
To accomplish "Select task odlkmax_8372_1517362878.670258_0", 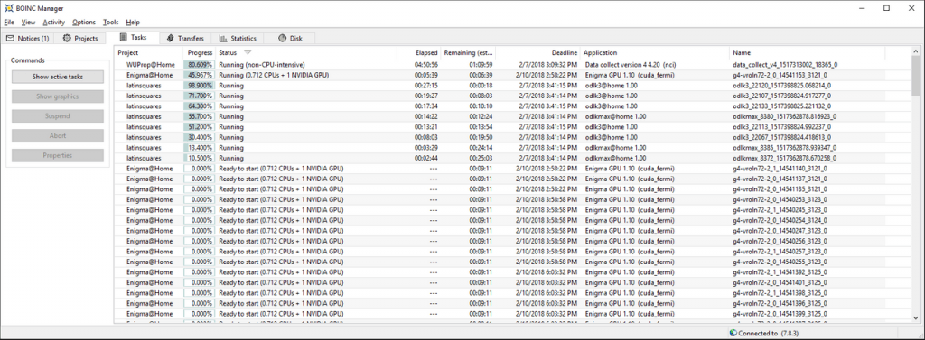I will pos(784,158).
